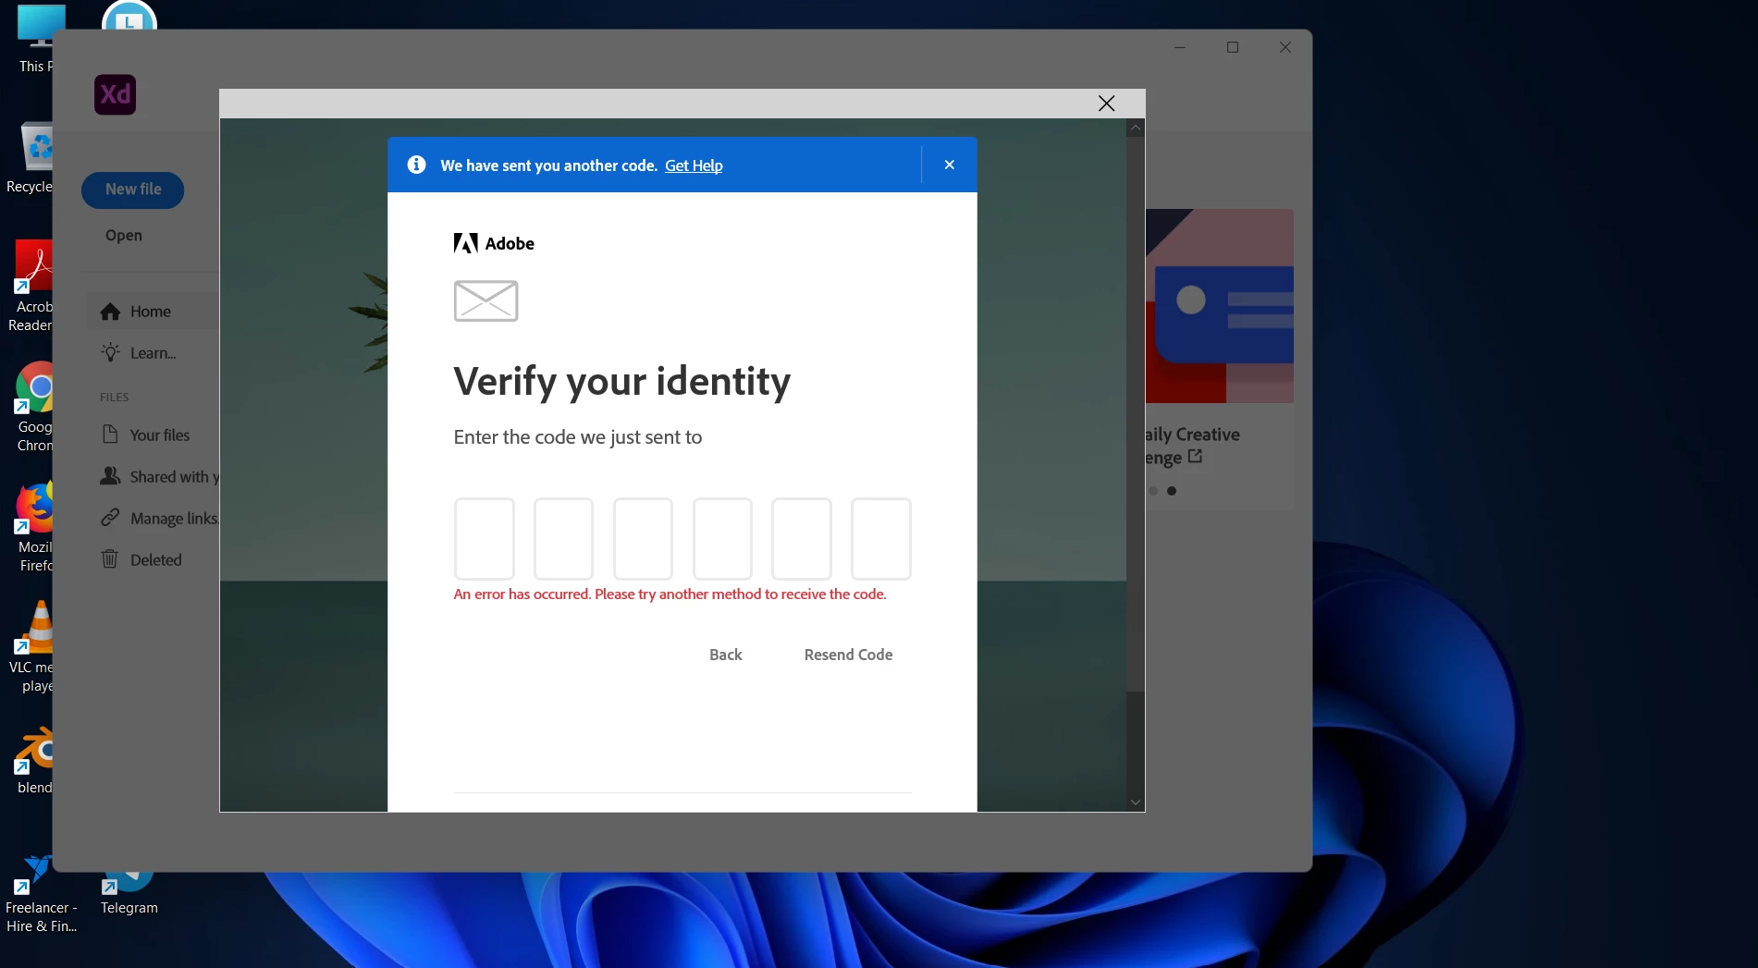Click the Verify your identity heading
This screenshot has width=1758, height=968.
[621, 382]
